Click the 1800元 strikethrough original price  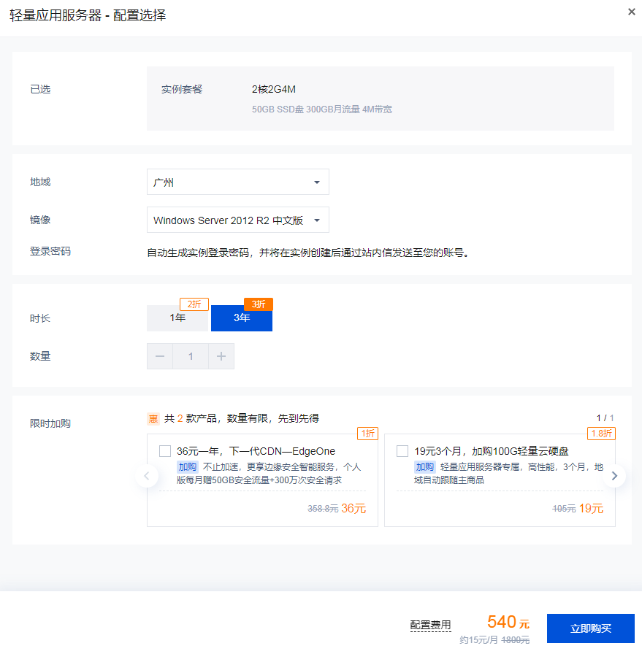tap(516, 640)
